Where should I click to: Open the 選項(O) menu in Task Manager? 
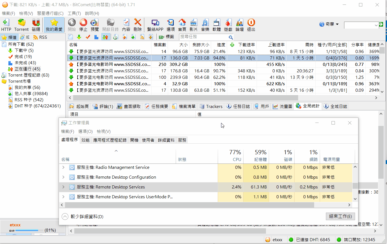[x=85, y=132]
